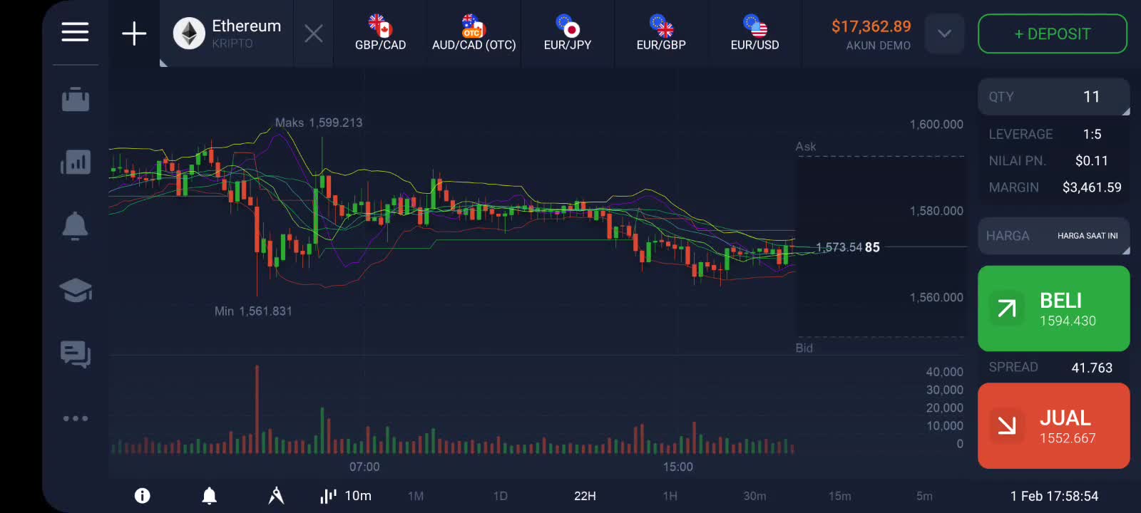Select 5m timeframe

[x=924, y=496]
